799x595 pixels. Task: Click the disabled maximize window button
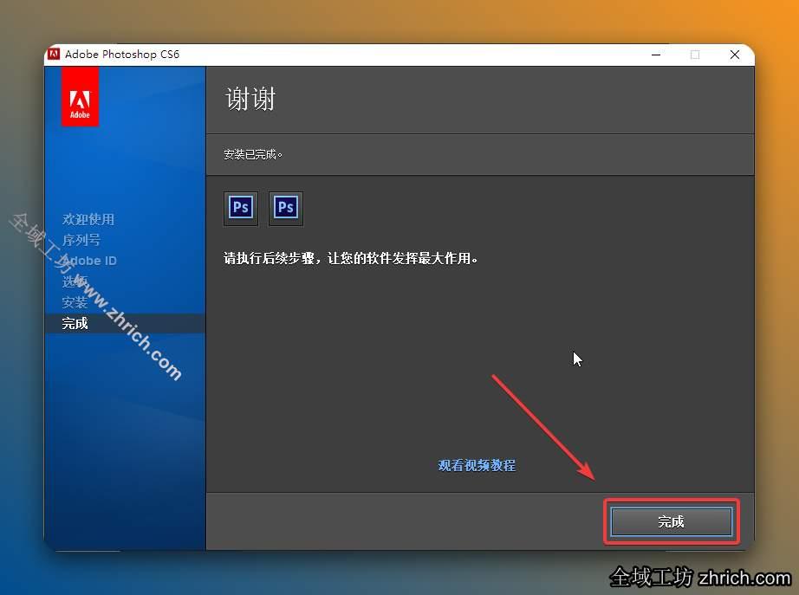[695, 55]
